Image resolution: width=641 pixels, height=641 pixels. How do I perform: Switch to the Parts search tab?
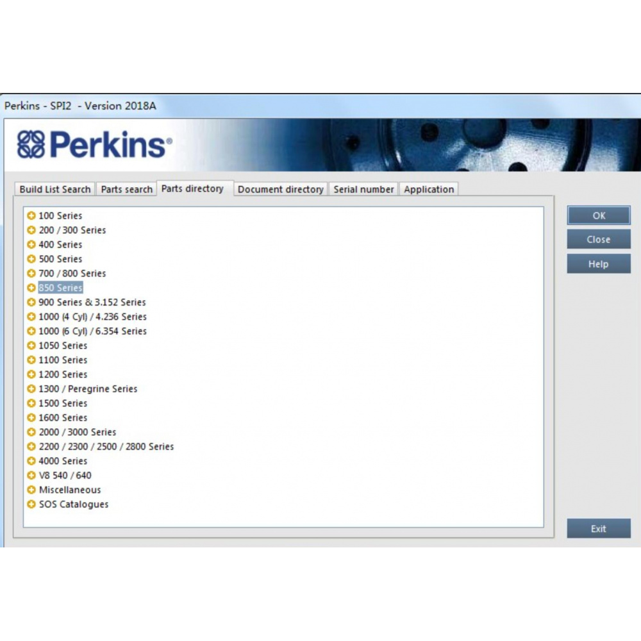pyautogui.click(x=126, y=189)
